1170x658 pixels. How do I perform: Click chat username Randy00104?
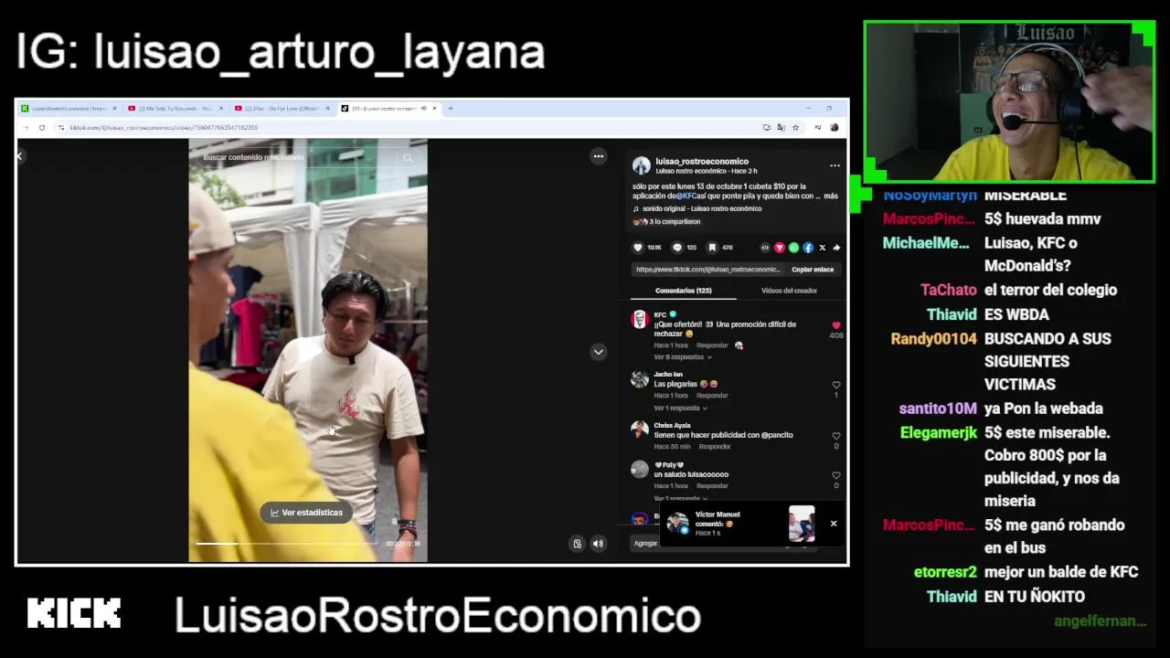tap(933, 338)
